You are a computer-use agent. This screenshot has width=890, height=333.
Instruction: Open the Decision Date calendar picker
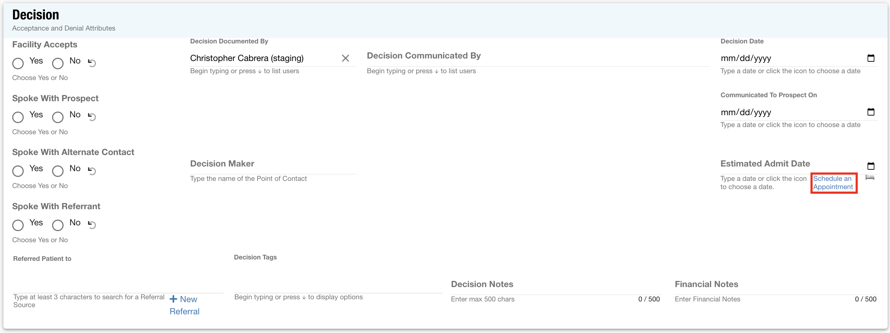[x=871, y=58]
